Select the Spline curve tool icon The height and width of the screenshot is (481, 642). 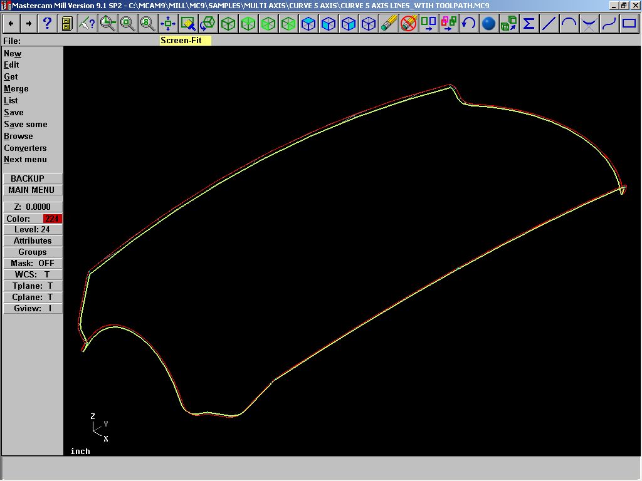[x=609, y=24]
